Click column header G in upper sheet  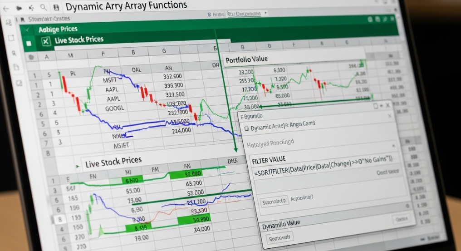click(x=164, y=51)
